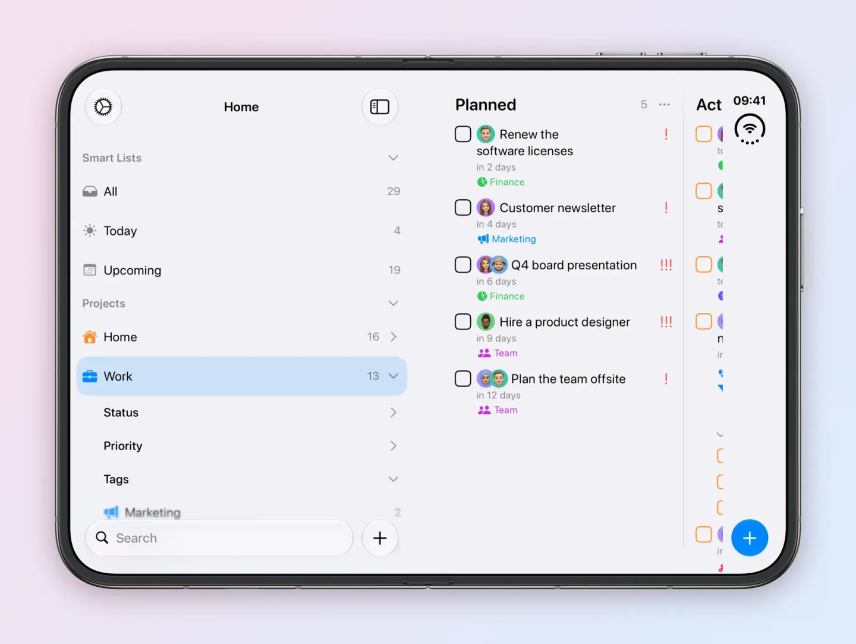
Task: Click the Work briefcase icon
Action: coord(90,376)
